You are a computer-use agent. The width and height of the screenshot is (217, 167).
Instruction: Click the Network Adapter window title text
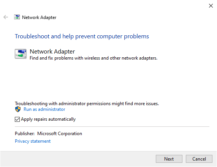coord(39,17)
